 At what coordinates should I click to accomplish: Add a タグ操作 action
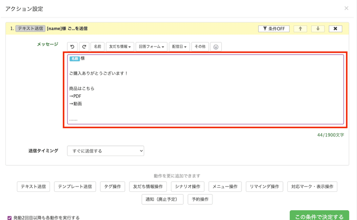coord(112,186)
